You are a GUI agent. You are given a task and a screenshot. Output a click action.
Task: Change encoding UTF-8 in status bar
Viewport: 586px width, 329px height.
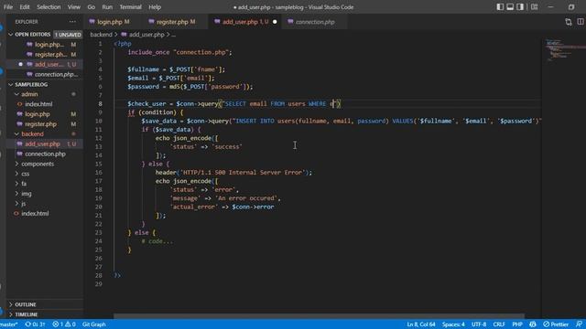click(479, 324)
